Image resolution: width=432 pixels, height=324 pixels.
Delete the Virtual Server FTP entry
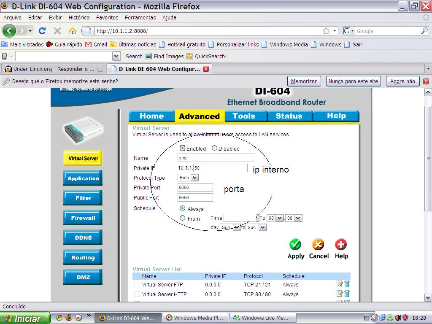pyautogui.click(x=347, y=284)
